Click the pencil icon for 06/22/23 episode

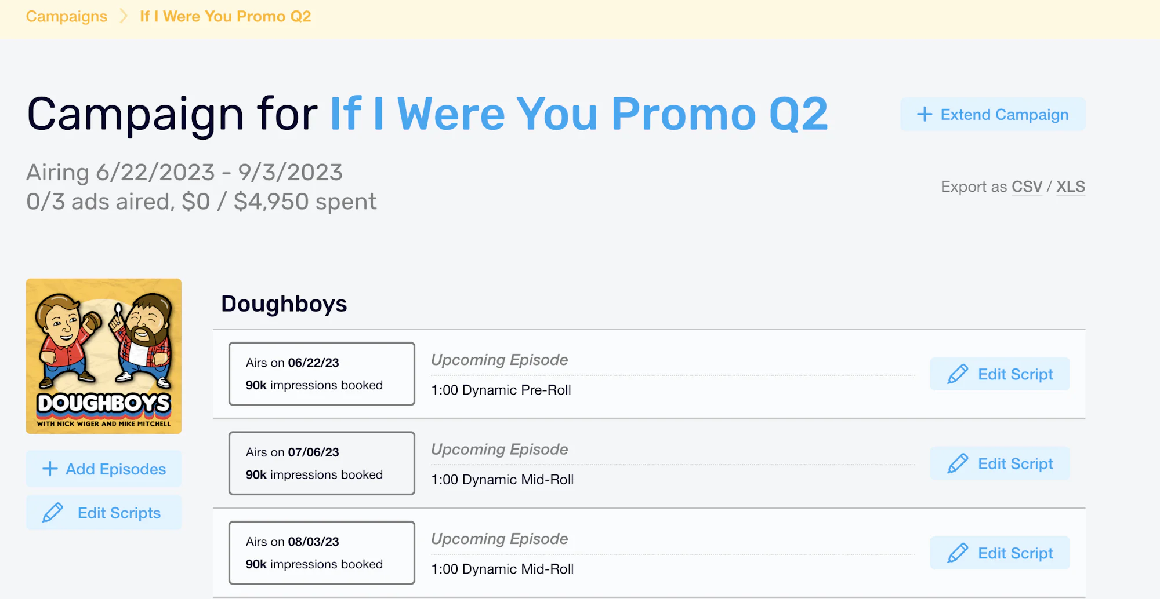point(958,374)
